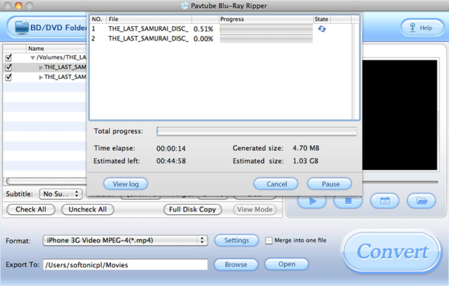Viewport: 449px width, 286px height.
Task: Uncheck the /Volumes/THE_LA root checkbox
Action: (x=9, y=58)
